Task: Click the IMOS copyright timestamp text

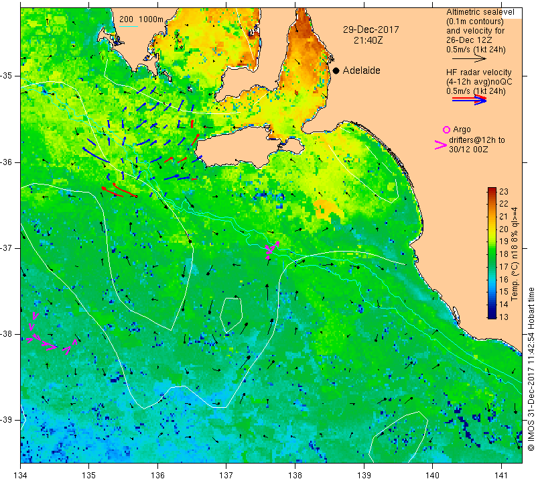Action: pyautogui.click(x=531, y=369)
